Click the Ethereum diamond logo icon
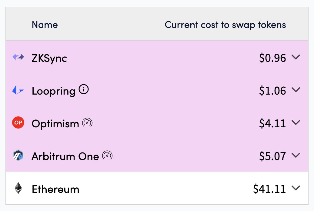Image resolution: width=314 pixels, height=211 pixels. point(18,188)
